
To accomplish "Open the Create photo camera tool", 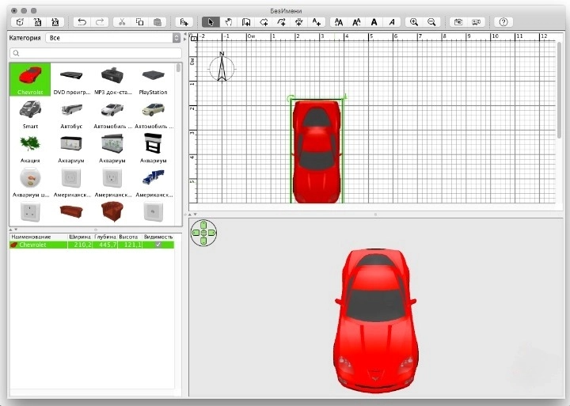I will pos(458,22).
